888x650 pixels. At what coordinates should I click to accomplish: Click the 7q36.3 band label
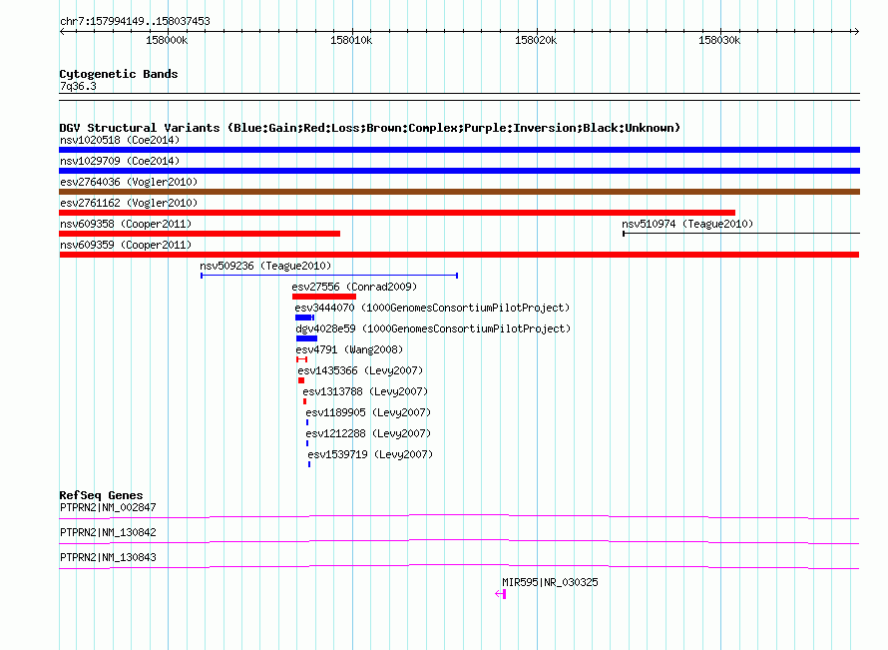pos(78,86)
